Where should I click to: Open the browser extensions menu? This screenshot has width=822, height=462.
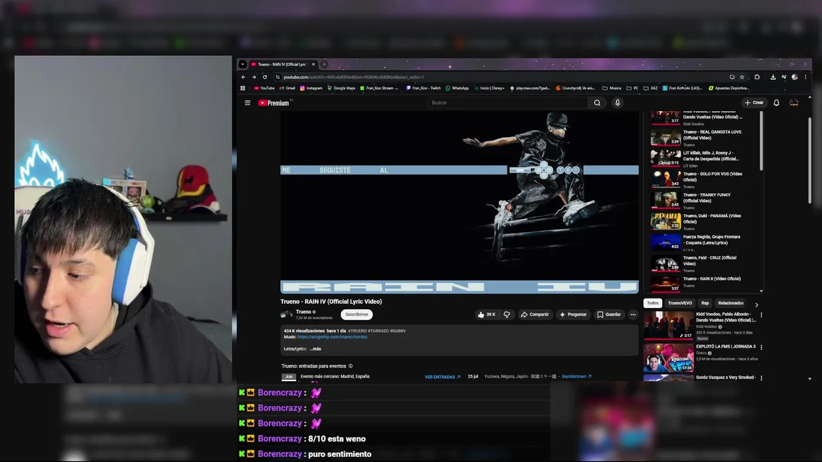point(756,77)
